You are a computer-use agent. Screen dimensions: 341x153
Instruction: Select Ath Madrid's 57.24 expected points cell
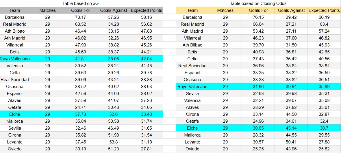(324, 31)
